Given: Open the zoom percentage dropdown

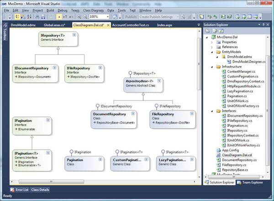Looking at the screenshot, I should (108, 16).
